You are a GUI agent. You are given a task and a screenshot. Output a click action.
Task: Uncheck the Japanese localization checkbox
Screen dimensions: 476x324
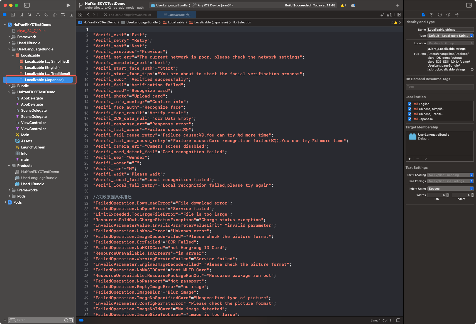pos(410,119)
